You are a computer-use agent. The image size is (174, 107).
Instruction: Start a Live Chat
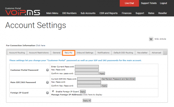(x=129, y=3)
